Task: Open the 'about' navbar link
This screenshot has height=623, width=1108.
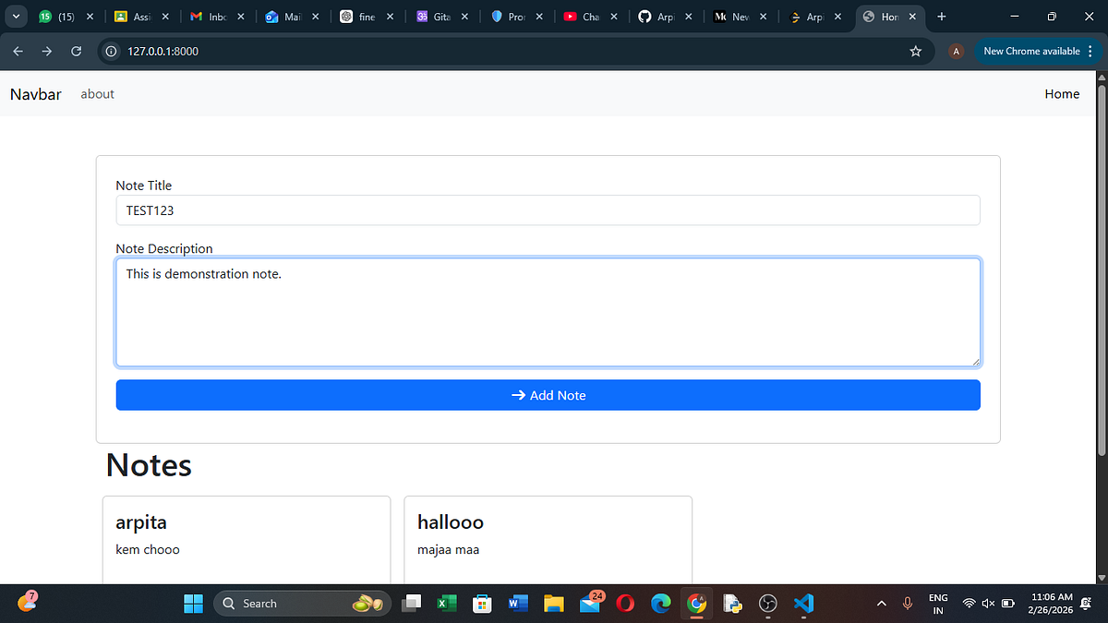Action: pos(97,94)
